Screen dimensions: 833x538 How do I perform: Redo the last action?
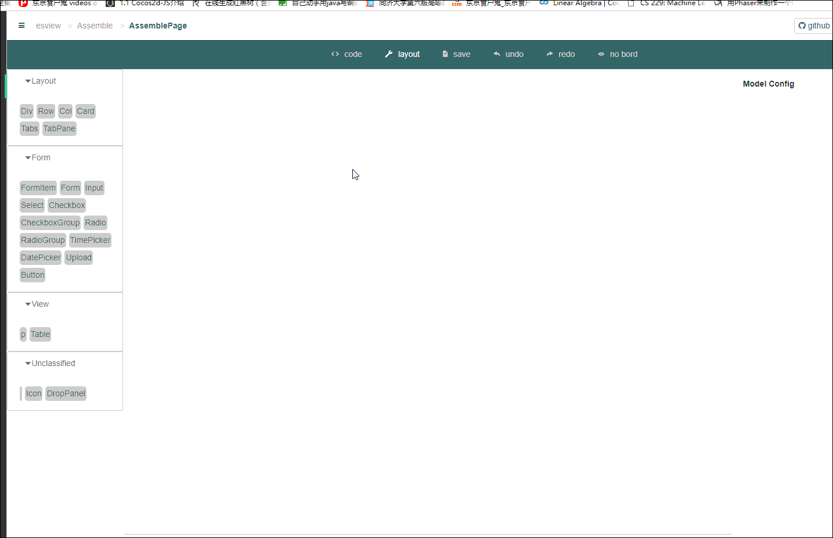561,54
